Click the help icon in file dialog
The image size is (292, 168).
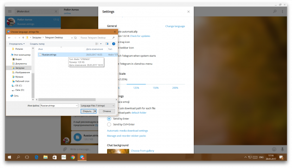tap(114, 44)
